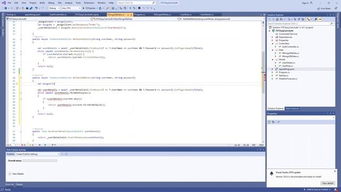Collapse the GetValidDbUser method outline
This screenshot has height=192, width=341.
21,78
